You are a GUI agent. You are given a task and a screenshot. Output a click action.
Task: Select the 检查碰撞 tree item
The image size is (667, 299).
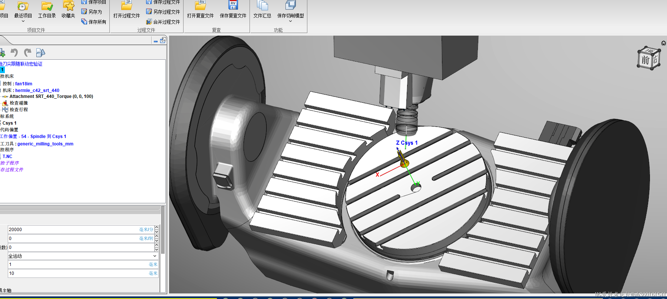19,103
